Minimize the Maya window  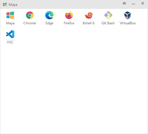pos(133,4)
